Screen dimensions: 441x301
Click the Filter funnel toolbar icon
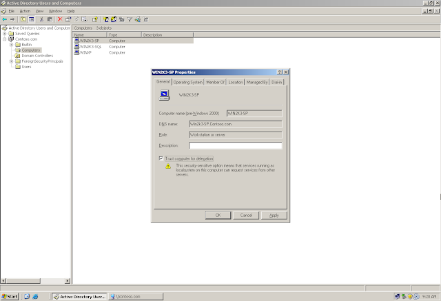[x=130, y=19]
